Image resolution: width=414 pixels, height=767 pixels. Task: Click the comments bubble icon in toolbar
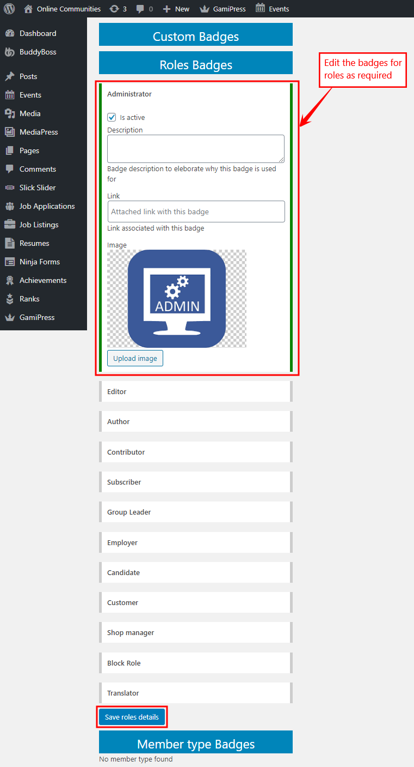pyautogui.click(x=140, y=9)
